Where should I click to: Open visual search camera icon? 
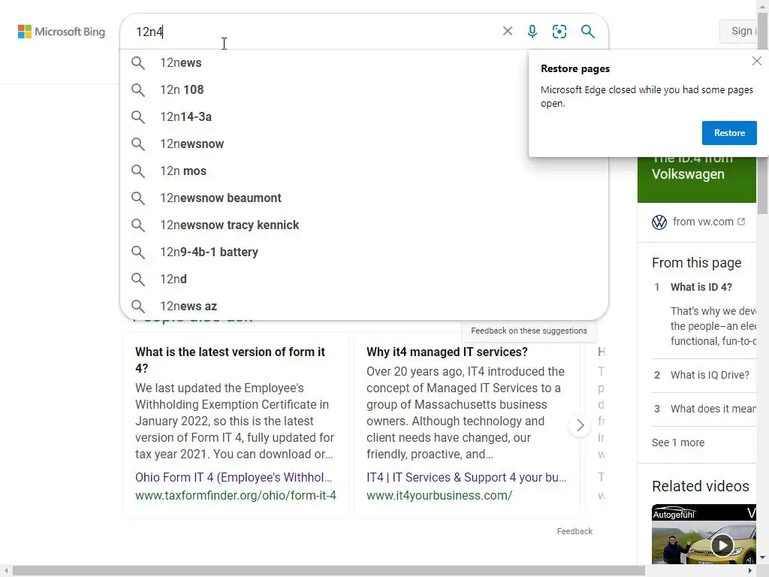[x=559, y=32]
